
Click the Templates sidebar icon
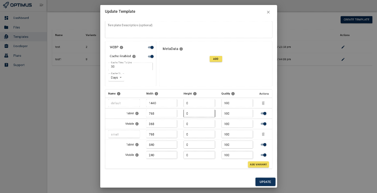point(6,37)
